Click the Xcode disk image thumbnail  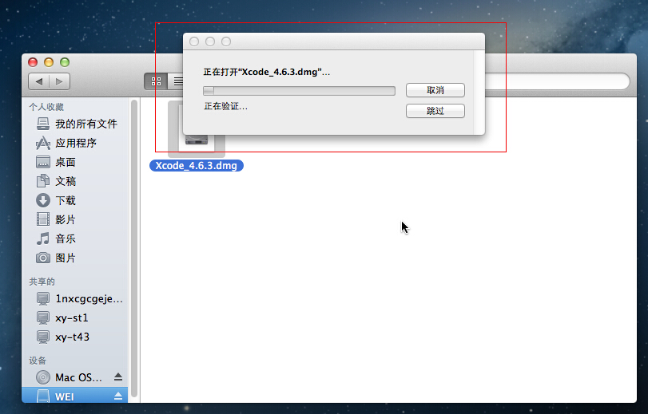[x=197, y=143]
